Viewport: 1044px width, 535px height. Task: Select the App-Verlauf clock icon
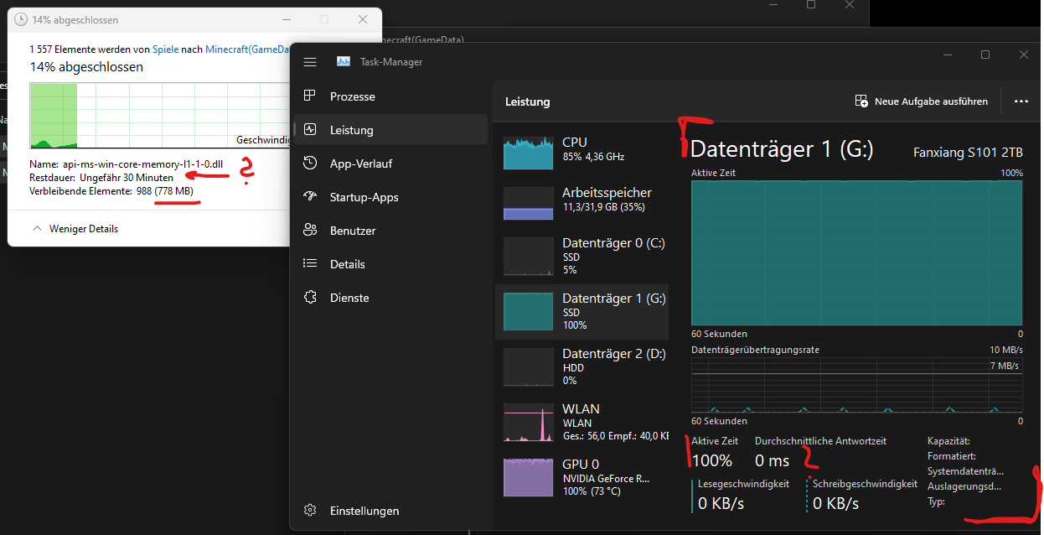coord(310,163)
